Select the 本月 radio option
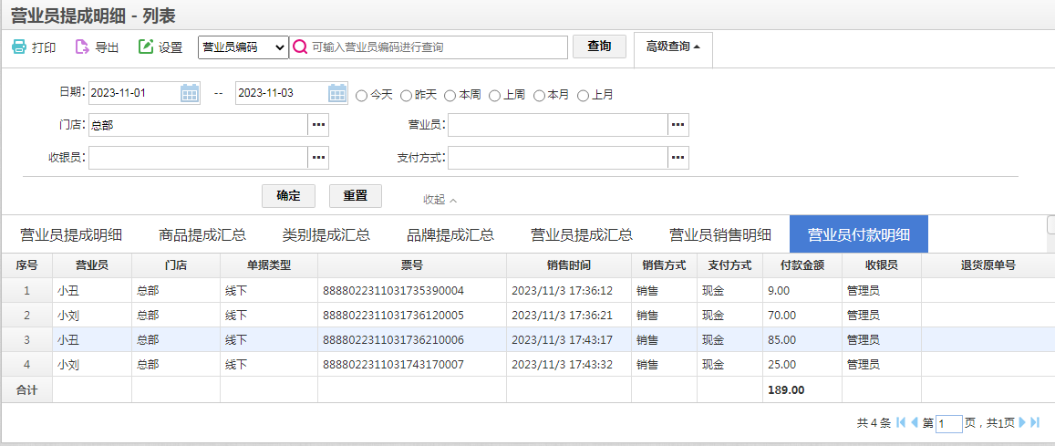This screenshot has width=1055, height=446. coord(539,96)
